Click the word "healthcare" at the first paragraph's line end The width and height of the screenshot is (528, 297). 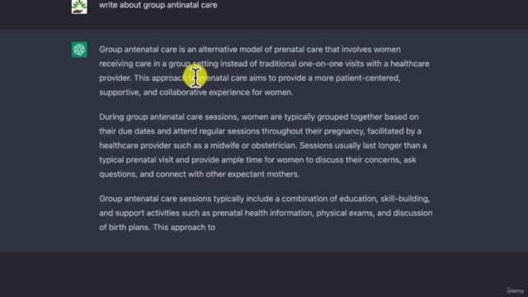(410, 64)
